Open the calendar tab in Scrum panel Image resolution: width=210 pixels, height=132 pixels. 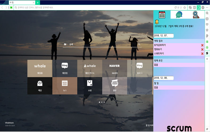[162, 15]
